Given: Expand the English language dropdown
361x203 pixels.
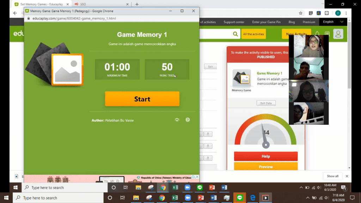Looking at the screenshot, I should coord(333,22).
